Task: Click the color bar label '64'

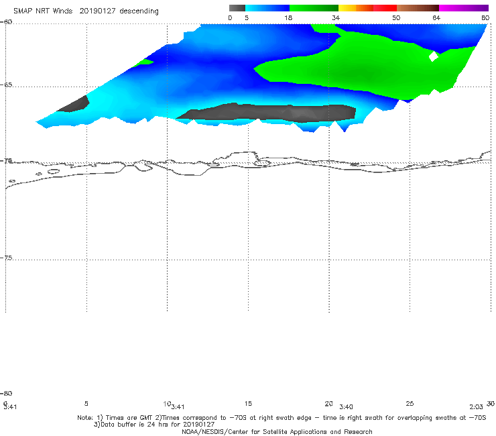Action: 436,18
